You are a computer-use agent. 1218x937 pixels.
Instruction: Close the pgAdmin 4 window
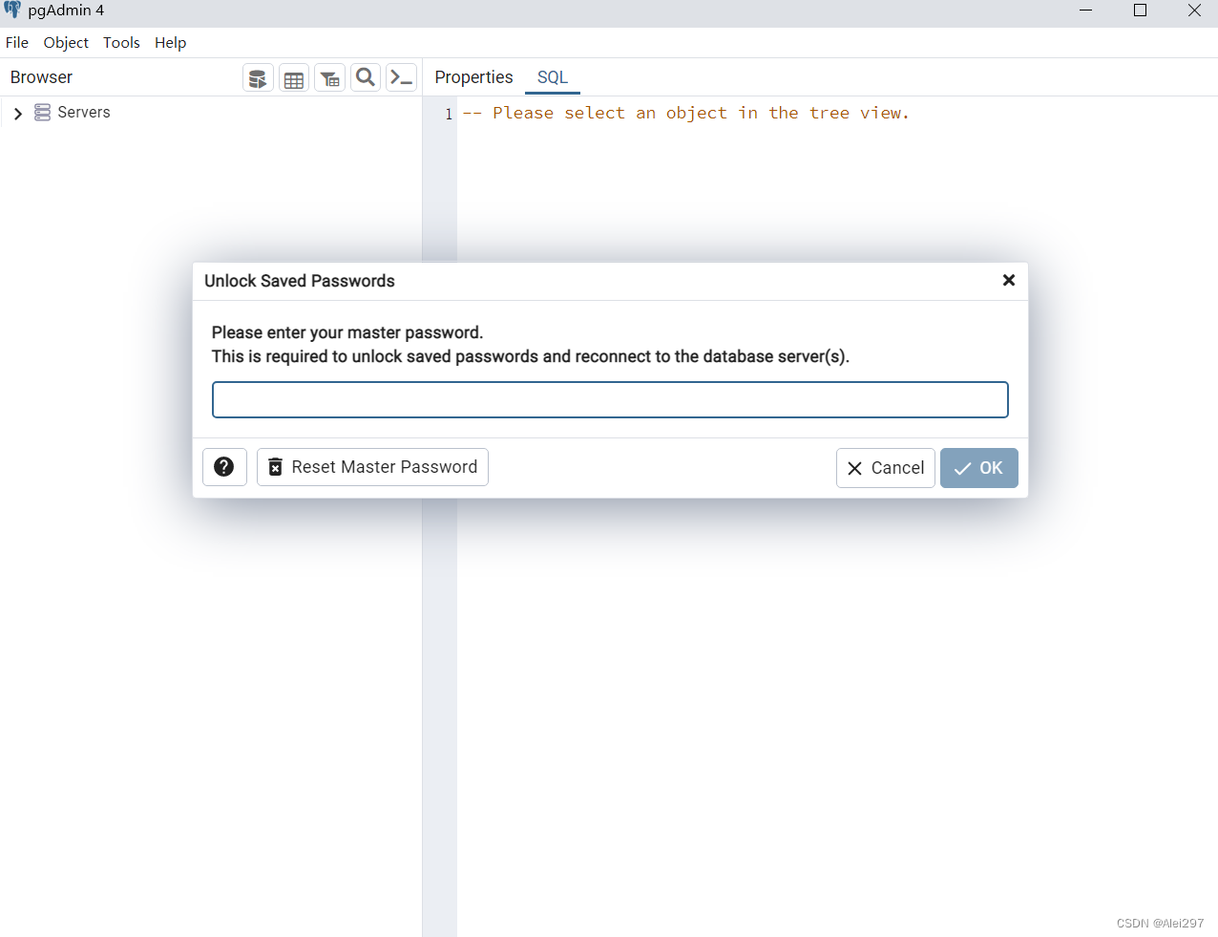(x=1194, y=11)
